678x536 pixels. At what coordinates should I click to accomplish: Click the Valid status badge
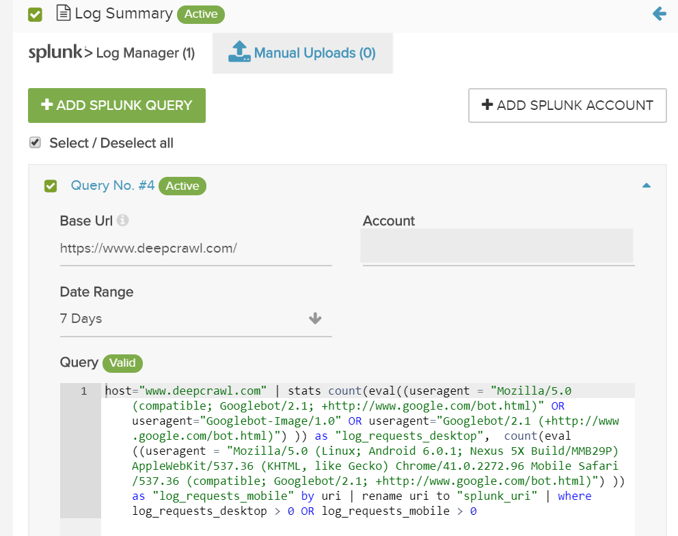click(x=122, y=363)
